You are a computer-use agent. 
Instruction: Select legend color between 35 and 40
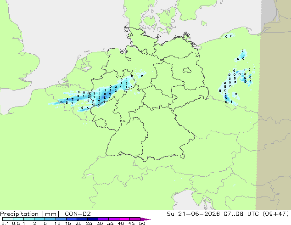(114, 219)
